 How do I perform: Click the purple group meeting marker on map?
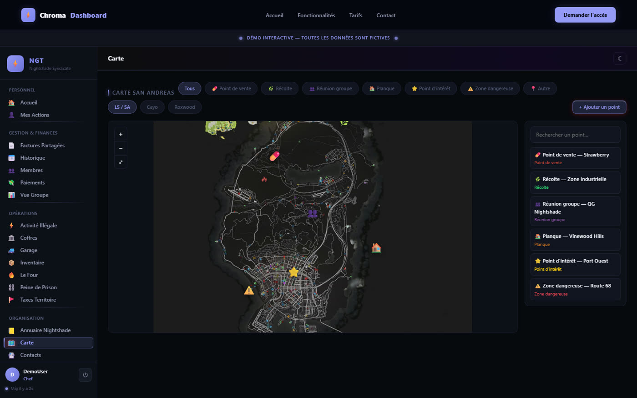click(x=312, y=213)
